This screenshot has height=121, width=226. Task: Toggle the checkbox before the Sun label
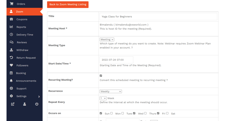click(x=101, y=113)
